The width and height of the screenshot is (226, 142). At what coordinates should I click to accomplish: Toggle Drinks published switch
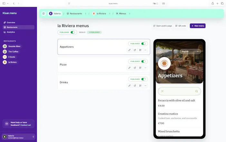(x=143, y=79)
